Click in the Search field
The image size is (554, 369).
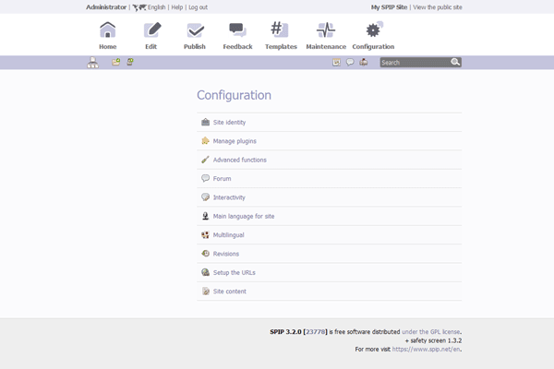(414, 63)
